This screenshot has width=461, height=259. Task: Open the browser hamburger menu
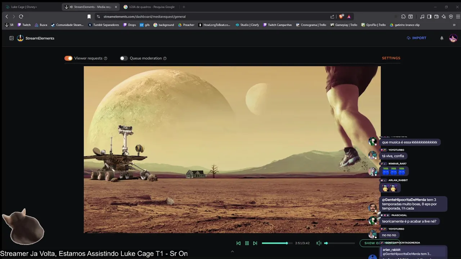pyautogui.click(x=458, y=17)
